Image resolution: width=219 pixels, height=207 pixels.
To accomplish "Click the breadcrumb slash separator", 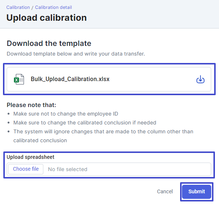I will tap(32, 7).
